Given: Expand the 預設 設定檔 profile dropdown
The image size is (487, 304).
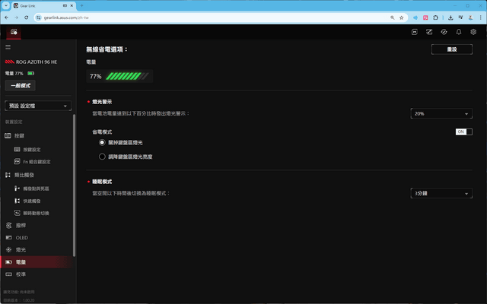Looking at the screenshot, I should point(38,106).
